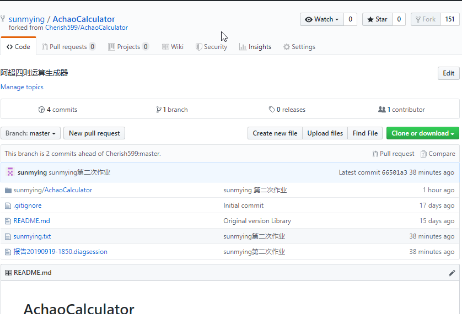The height and width of the screenshot is (314, 462).
Task: Click the '1 hour ago' timestamp
Action: (x=438, y=190)
